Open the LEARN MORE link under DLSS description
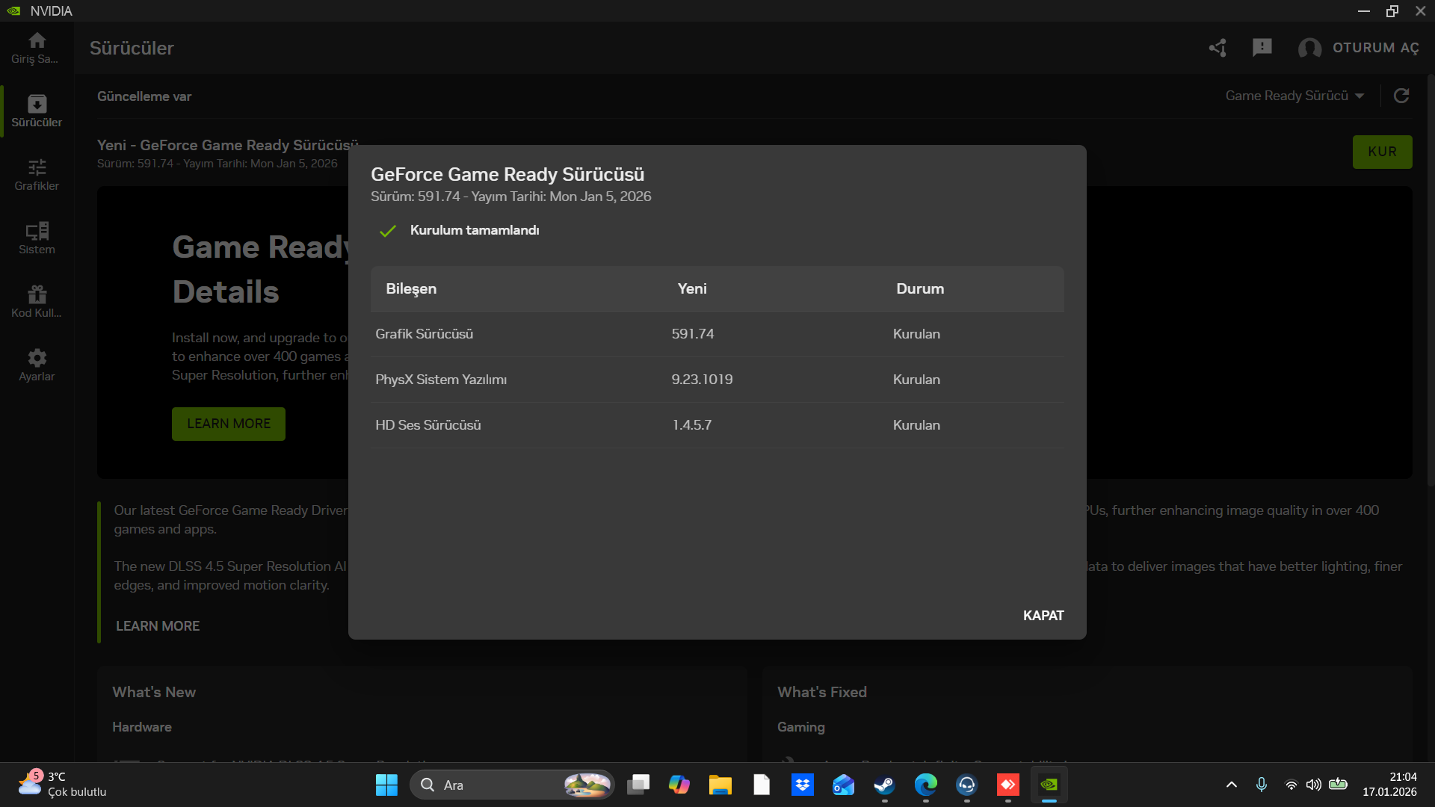Image resolution: width=1435 pixels, height=807 pixels. pos(158,626)
